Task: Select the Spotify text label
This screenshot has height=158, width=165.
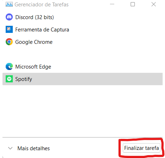Action: (23, 79)
